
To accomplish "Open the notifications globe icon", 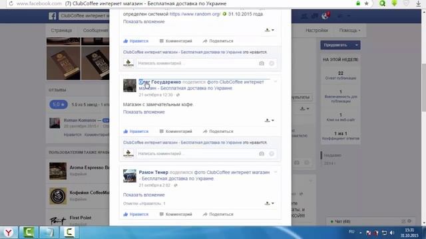I will click(x=325, y=16).
